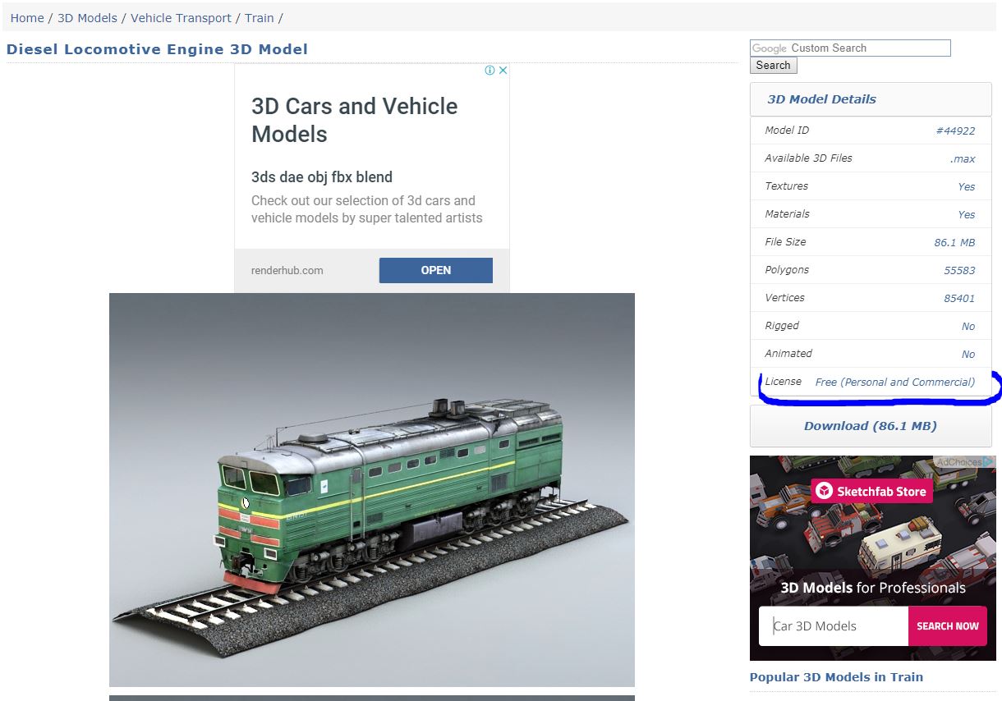The height and width of the screenshot is (701, 1002).
Task: Click the ad info icon on renderhub ad
Action: [x=490, y=71]
